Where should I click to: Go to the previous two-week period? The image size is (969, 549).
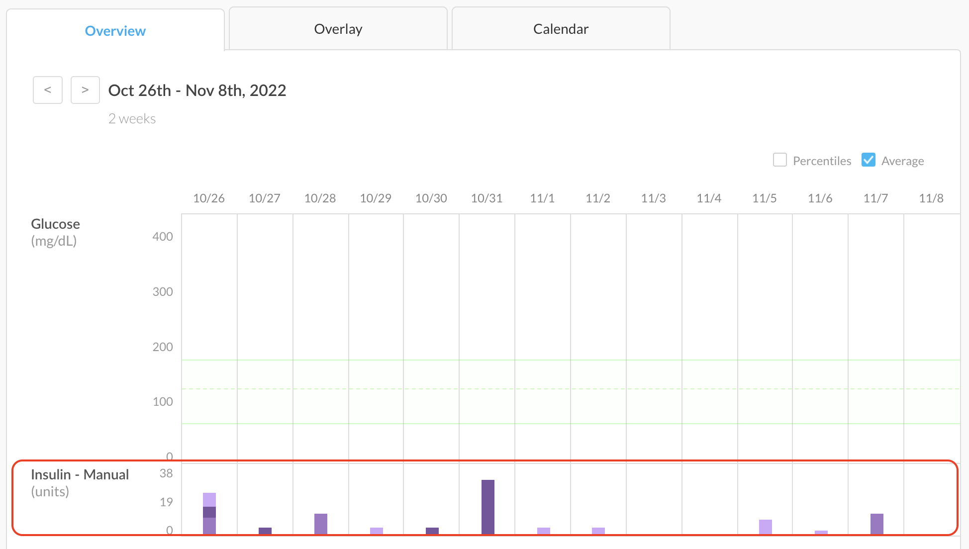[x=47, y=90]
